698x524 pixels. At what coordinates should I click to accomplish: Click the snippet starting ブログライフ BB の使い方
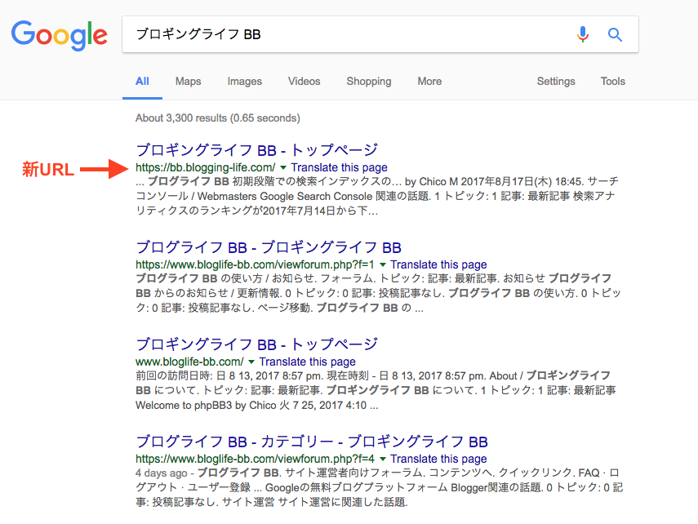[378, 293]
